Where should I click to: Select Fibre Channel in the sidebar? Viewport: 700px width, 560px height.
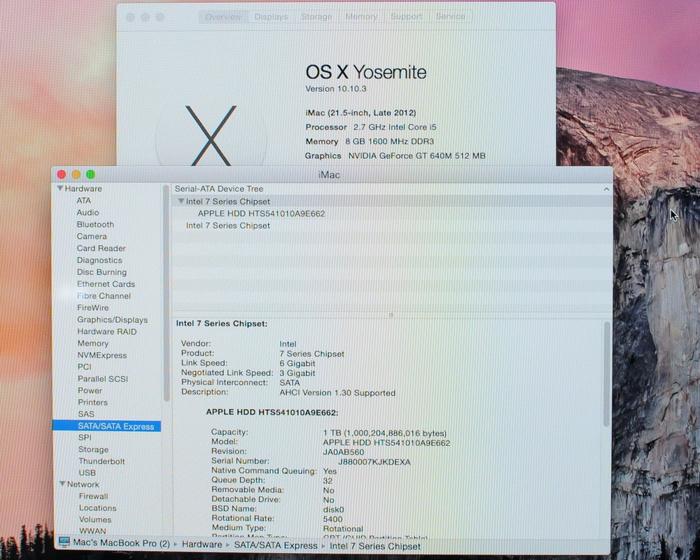104,295
